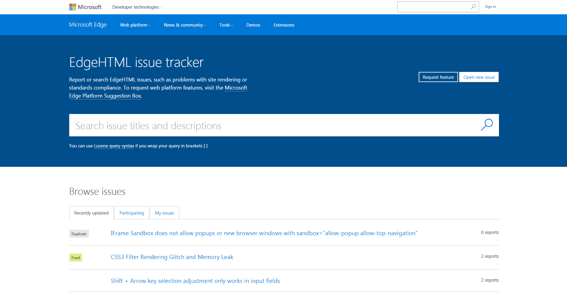567x296 pixels.
Task: Click the large issue search magnifier icon
Action: (487, 125)
